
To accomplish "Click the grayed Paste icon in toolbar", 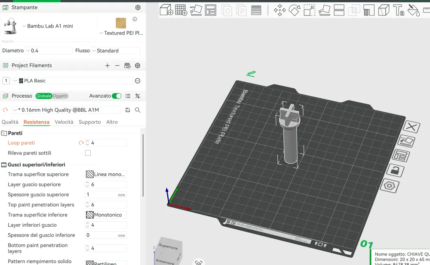I will point(242,10).
